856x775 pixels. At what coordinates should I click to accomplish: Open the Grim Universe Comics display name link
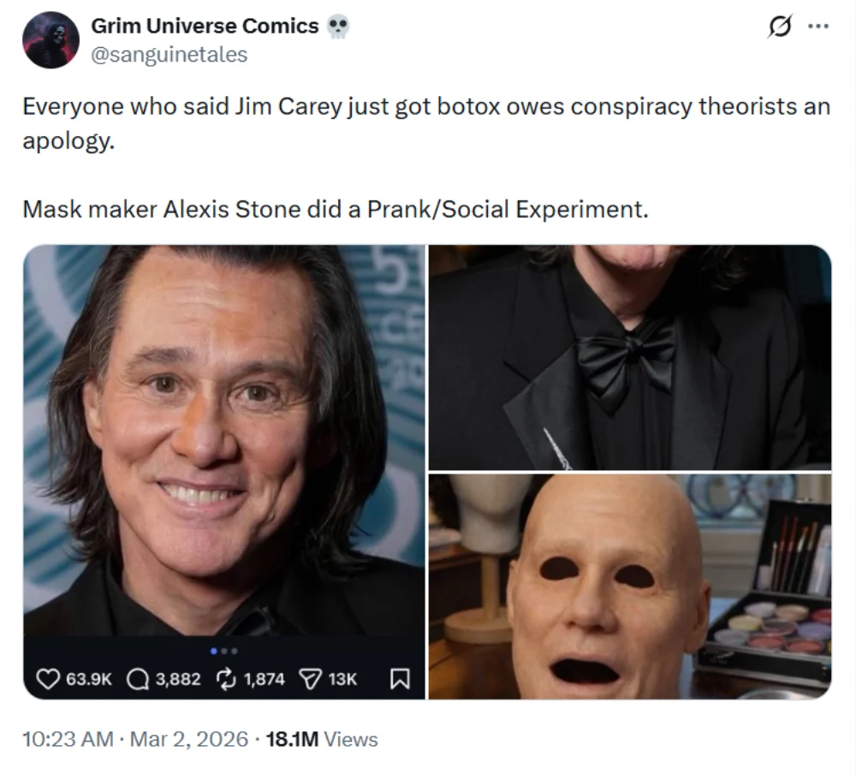click(205, 27)
